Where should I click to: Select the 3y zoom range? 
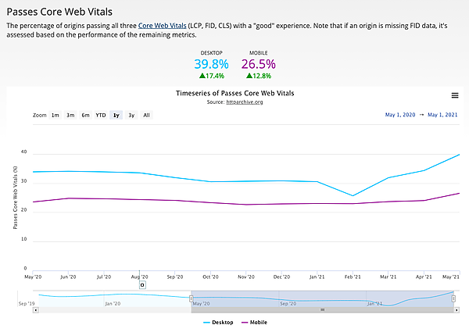pyautogui.click(x=131, y=115)
